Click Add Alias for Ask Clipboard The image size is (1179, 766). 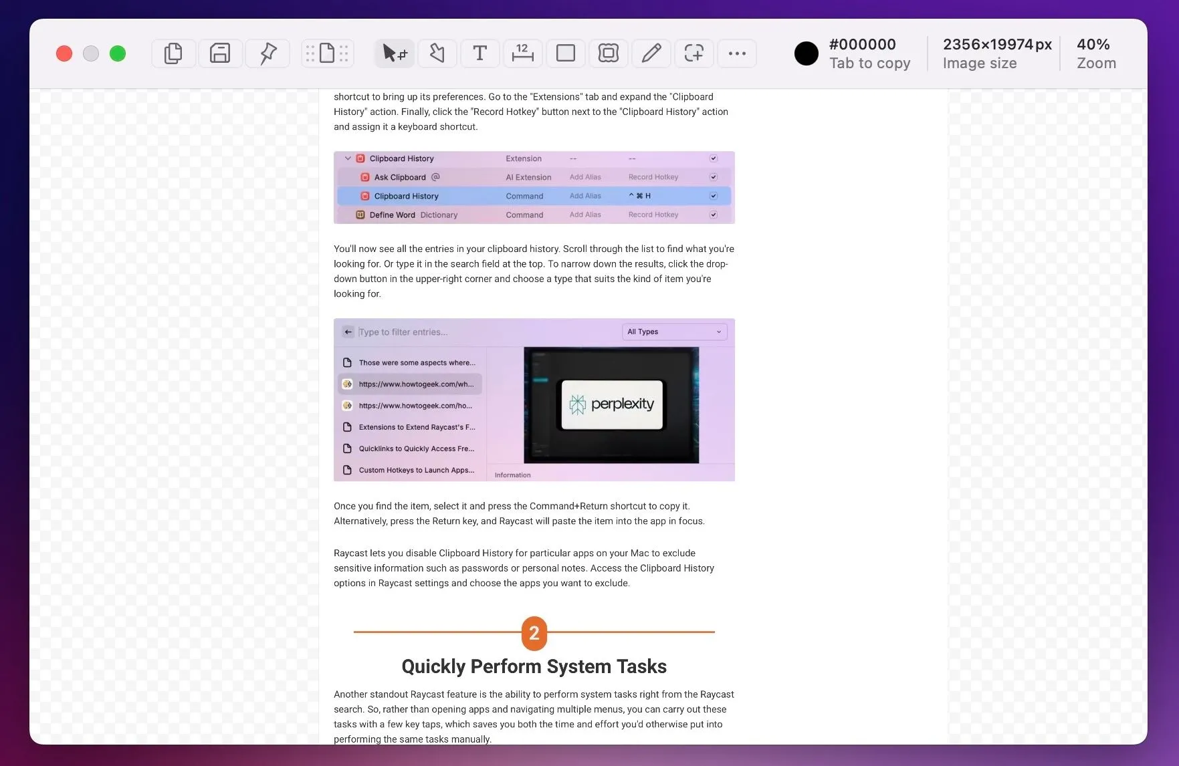point(584,177)
